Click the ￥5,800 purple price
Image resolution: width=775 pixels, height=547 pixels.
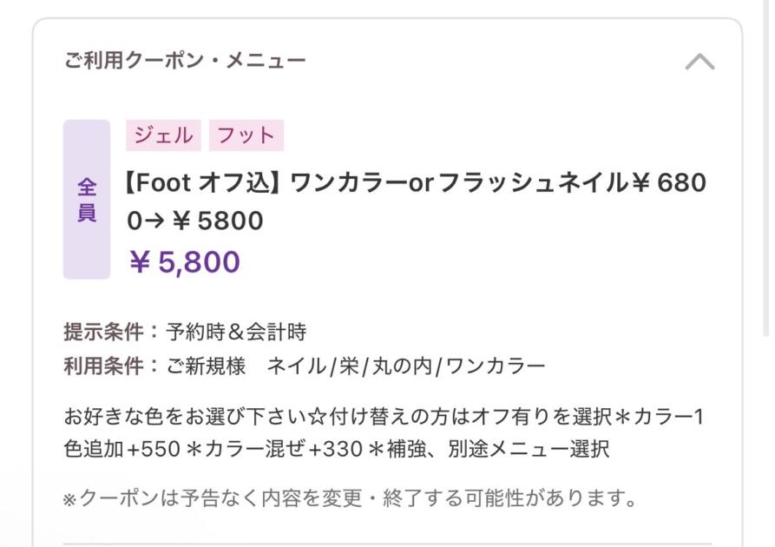coord(184,262)
